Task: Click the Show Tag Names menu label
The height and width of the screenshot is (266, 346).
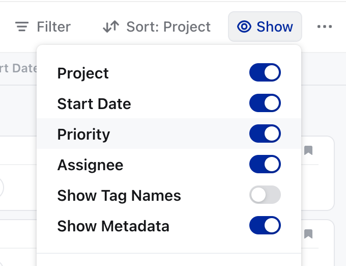Action: tap(119, 196)
